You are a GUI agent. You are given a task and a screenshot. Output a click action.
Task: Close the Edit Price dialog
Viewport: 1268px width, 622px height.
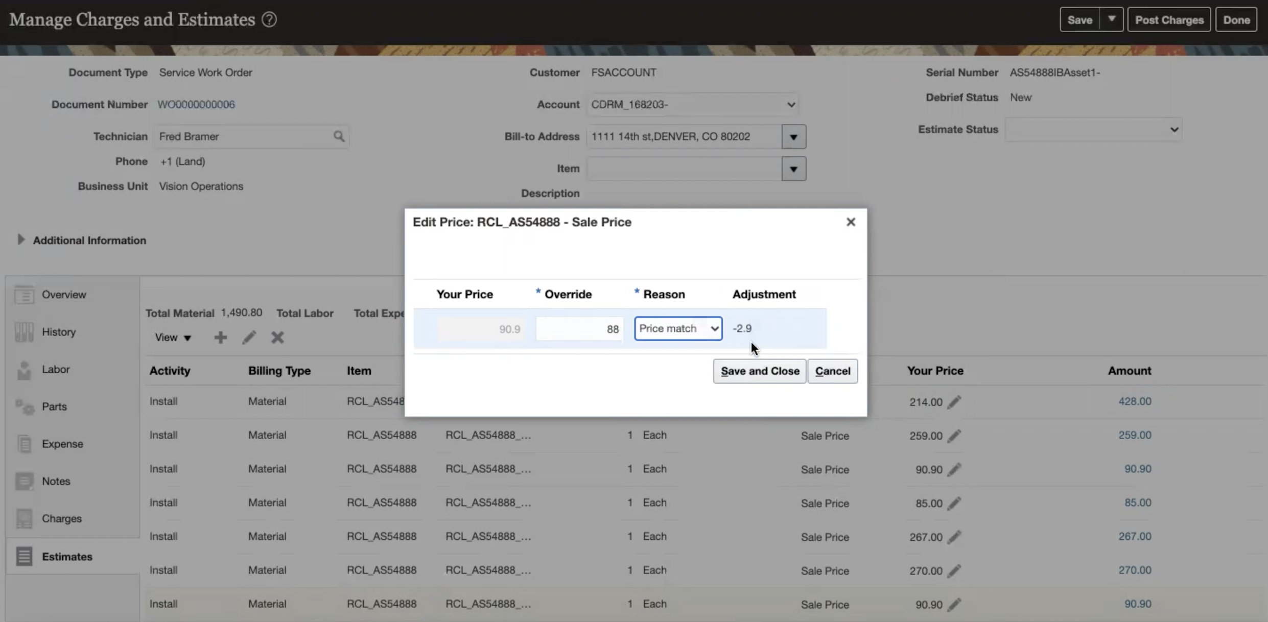pos(851,222)
